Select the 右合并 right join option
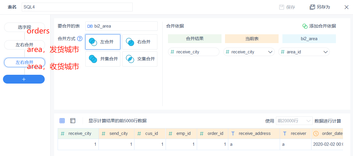 click(140, 42)
